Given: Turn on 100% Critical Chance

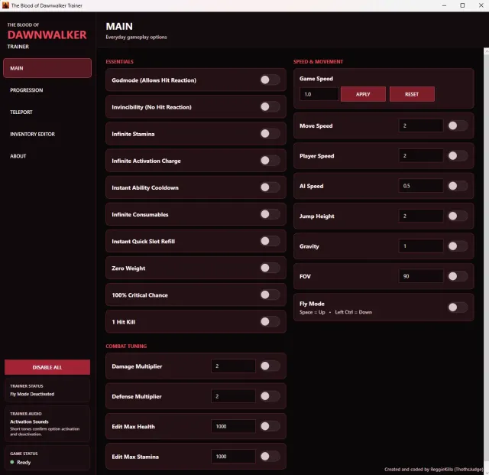Looking at the screenshot, I should pos(270,294).
